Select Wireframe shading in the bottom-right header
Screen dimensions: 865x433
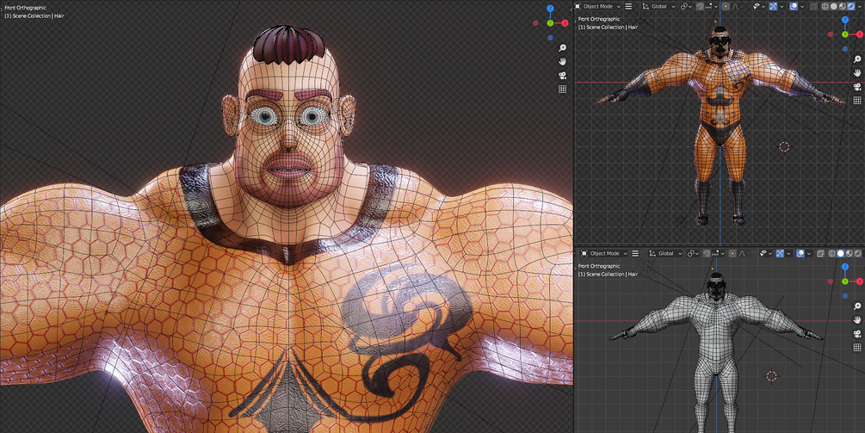[x=831, y=254]
